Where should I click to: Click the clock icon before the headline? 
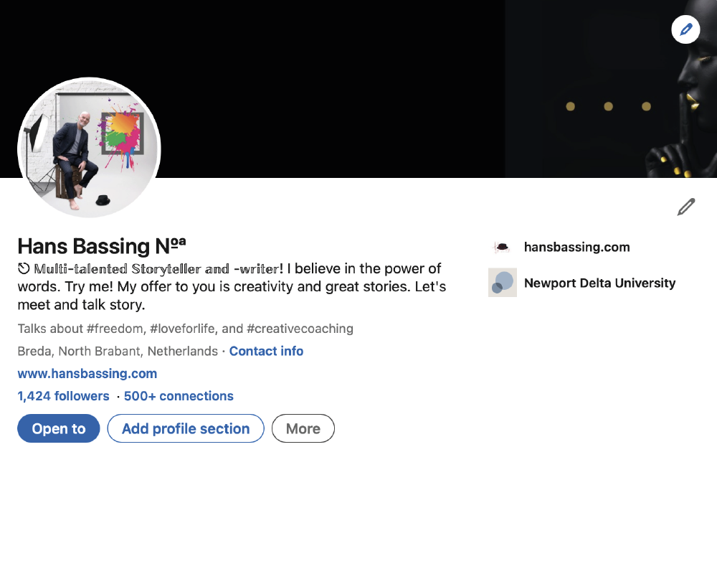pyautogui.click(x=24, y=268)
